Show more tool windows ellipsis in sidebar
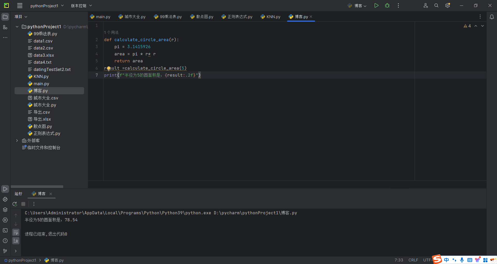The height and width of the screenshot is (264, 497). point(5,38)
